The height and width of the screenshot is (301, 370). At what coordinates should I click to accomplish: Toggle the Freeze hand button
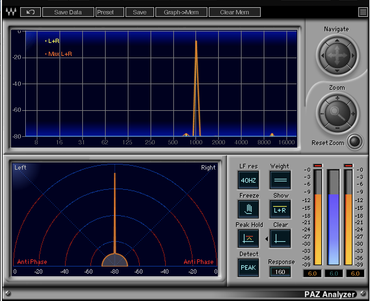coord(248,209)
